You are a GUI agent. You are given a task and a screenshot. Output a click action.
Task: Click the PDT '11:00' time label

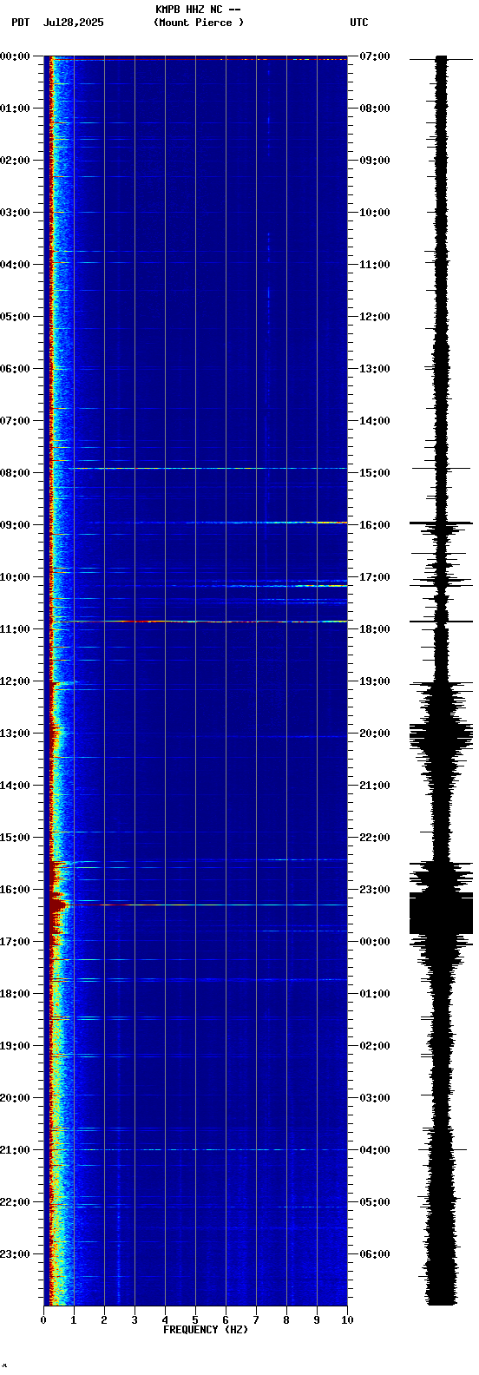16,629
